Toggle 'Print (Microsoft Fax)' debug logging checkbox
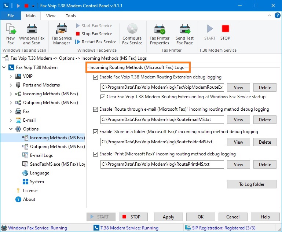Image resolution: width=282 pixels, height=232 pixels. click(95, 154)
